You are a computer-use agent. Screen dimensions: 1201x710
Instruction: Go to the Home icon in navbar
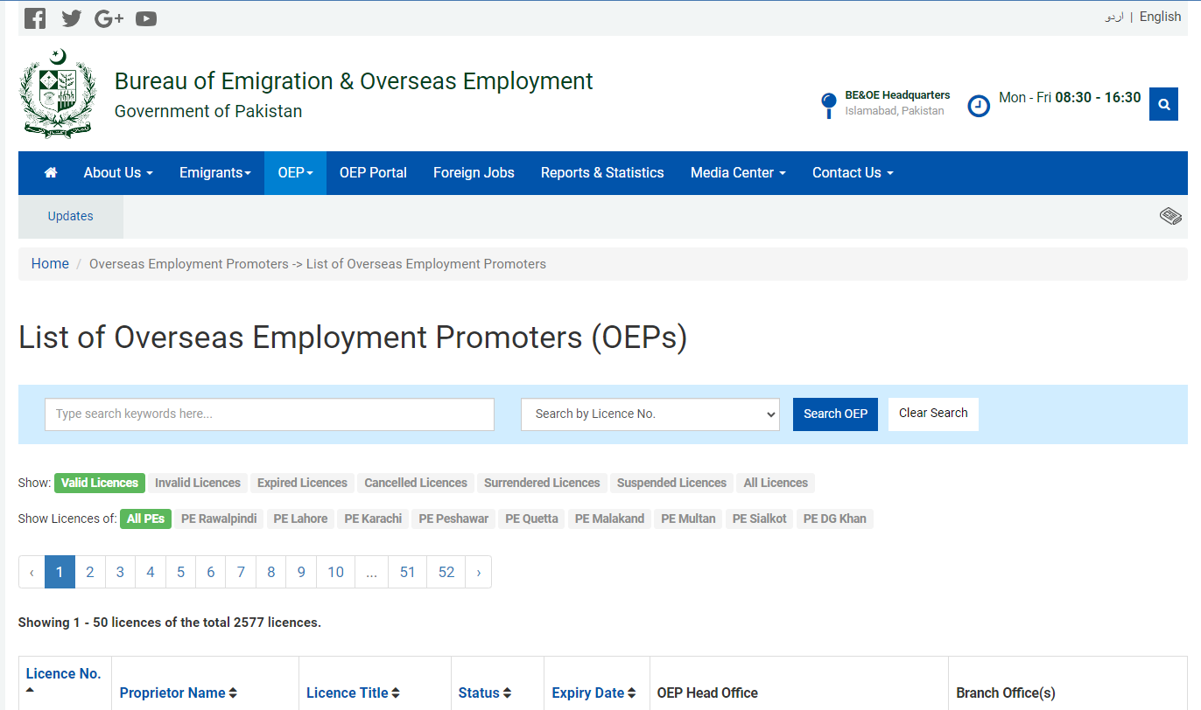pyautogui.click(x=51, y=173)
